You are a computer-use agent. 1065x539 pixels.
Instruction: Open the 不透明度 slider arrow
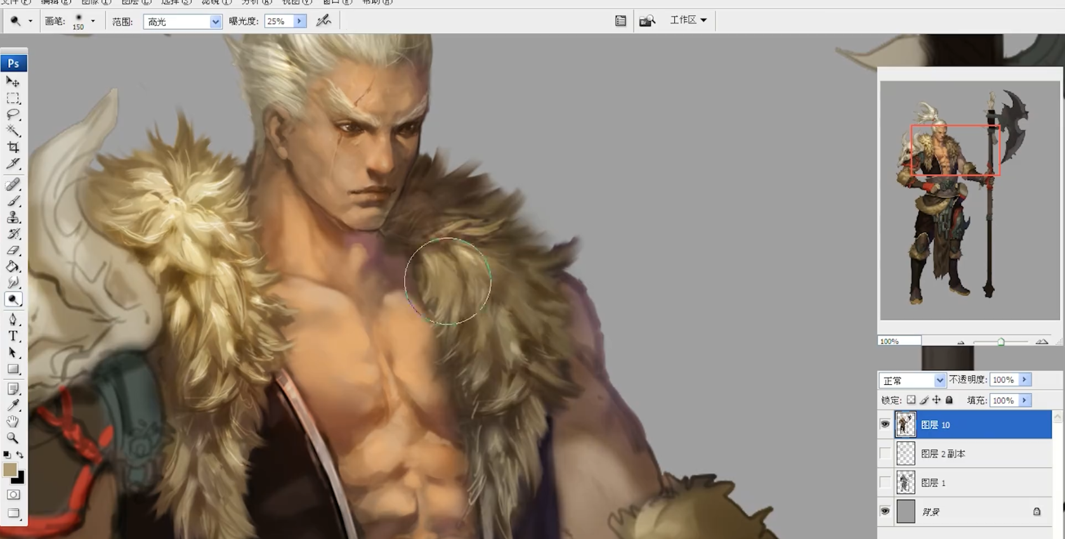pyautogui.click(x=1024, y=380)
